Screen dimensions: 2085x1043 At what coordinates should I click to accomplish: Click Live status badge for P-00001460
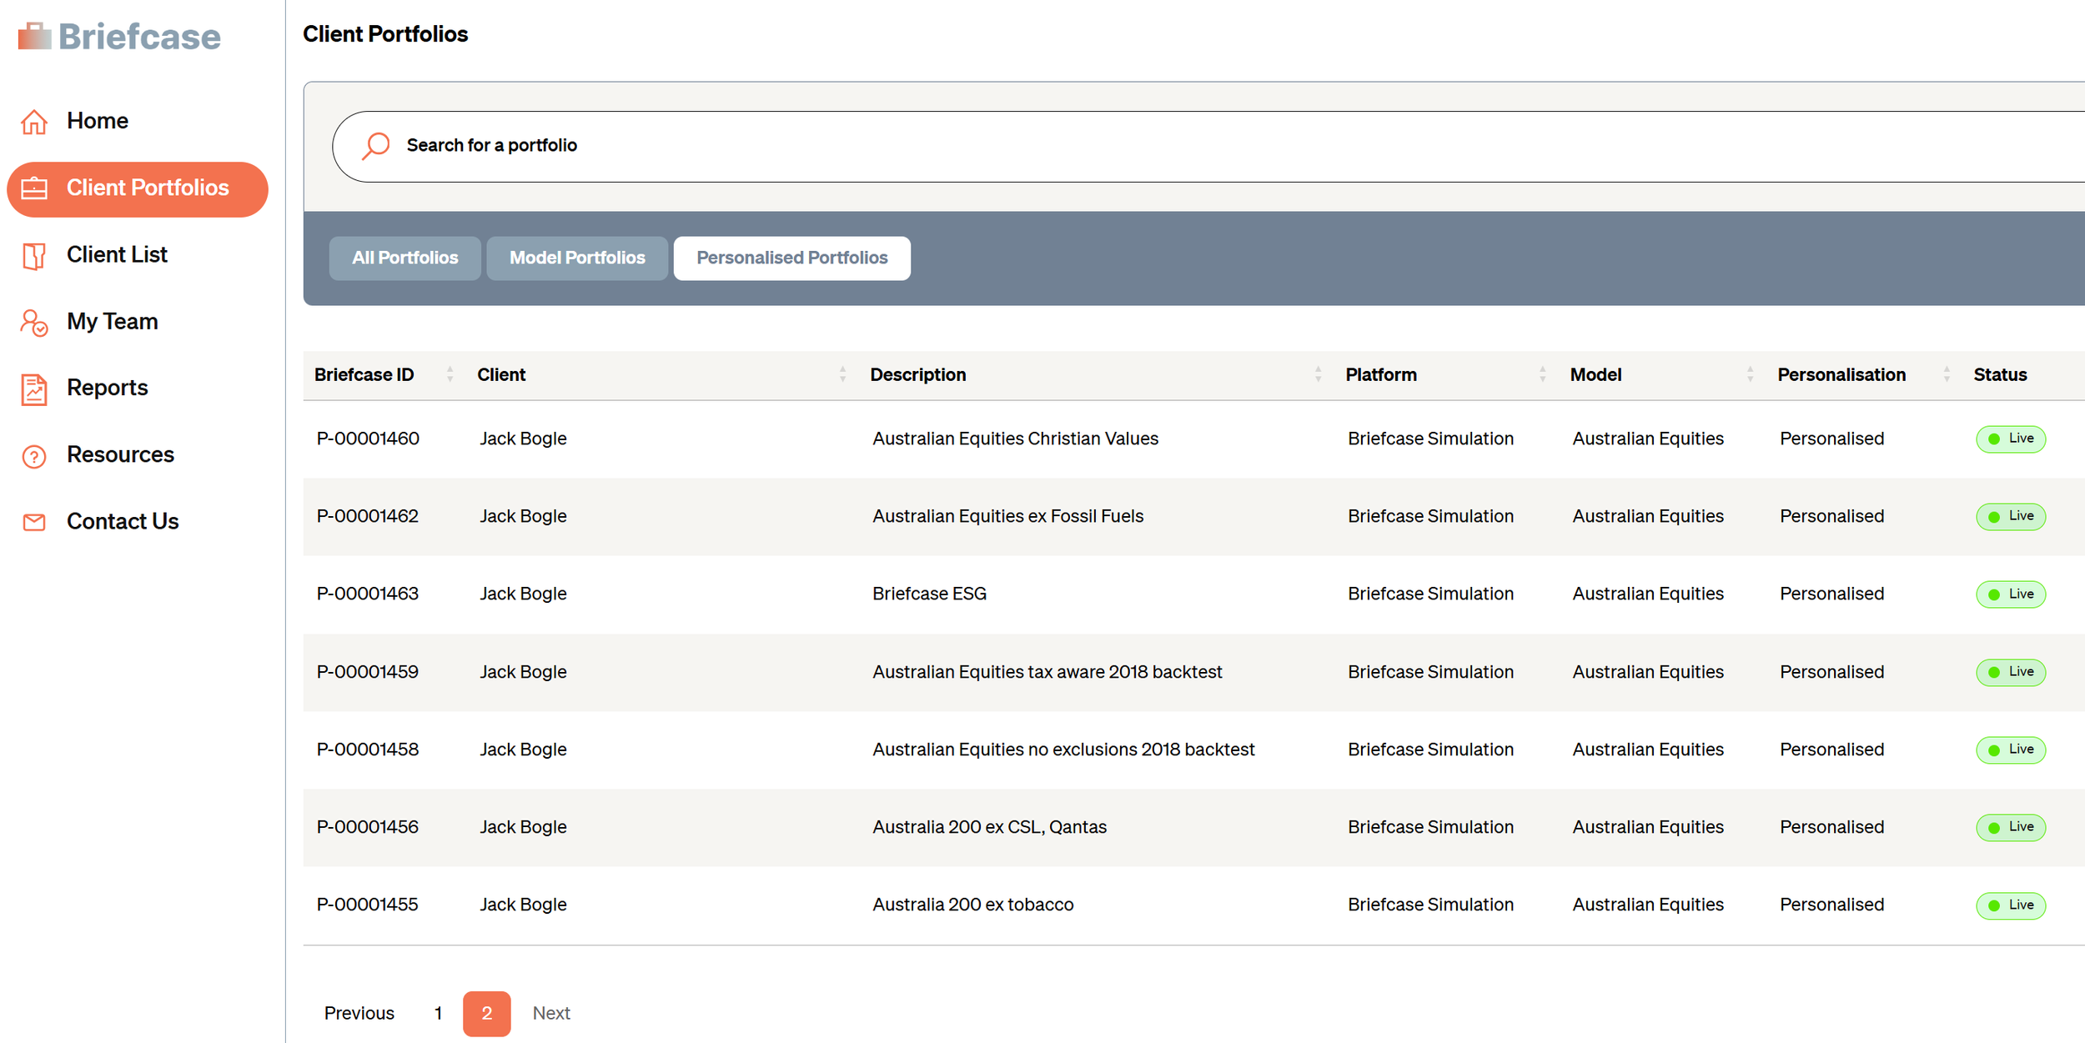coord(2010,439)
